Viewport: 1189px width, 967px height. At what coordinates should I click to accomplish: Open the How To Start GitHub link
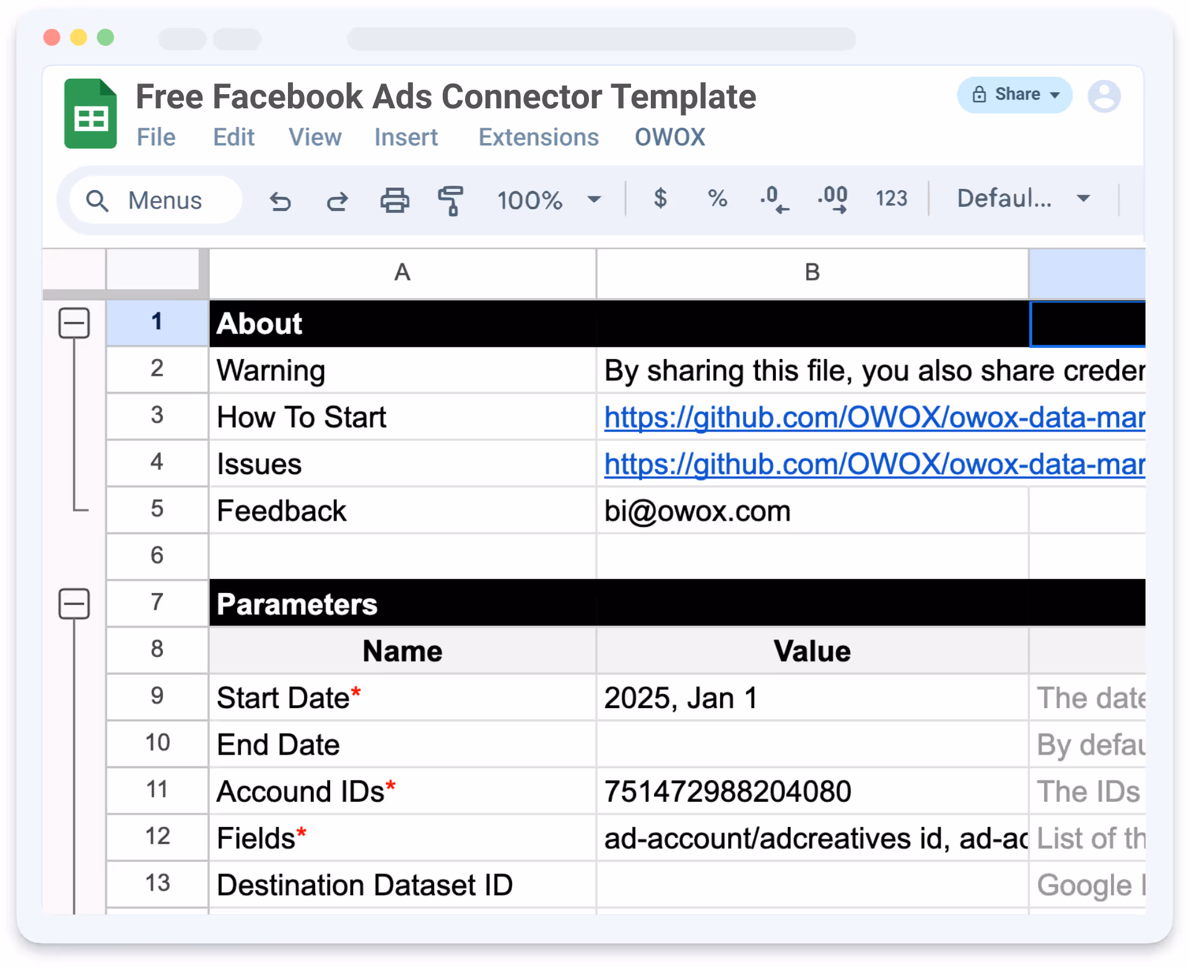[873, 418]
